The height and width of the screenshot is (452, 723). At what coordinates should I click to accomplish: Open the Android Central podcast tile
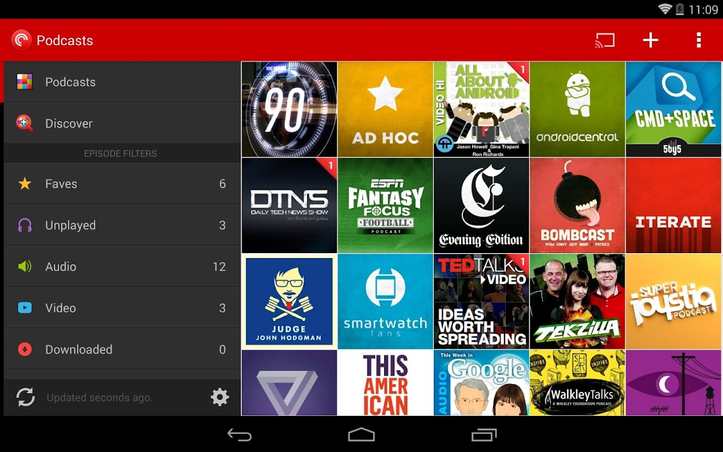[x=577, y=109]
